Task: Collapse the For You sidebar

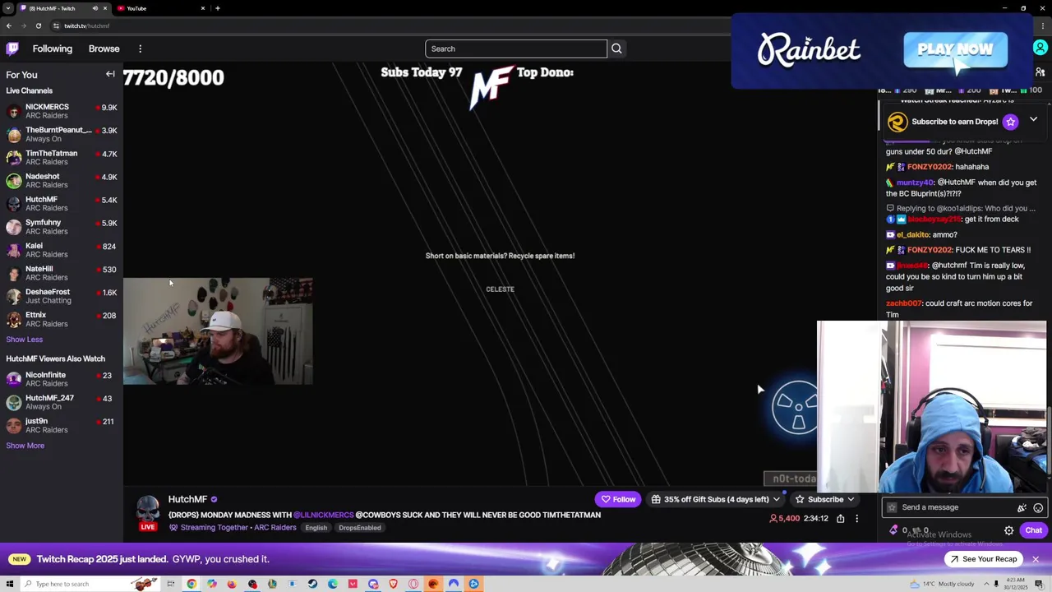Action: pos(110,74)
